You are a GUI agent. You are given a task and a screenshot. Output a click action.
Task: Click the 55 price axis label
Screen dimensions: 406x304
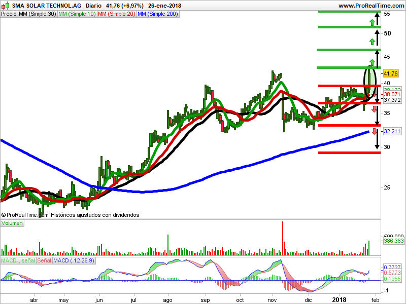tap(387, 14)
